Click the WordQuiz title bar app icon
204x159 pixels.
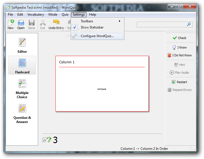pyautogui.click(x=8, y=8)
